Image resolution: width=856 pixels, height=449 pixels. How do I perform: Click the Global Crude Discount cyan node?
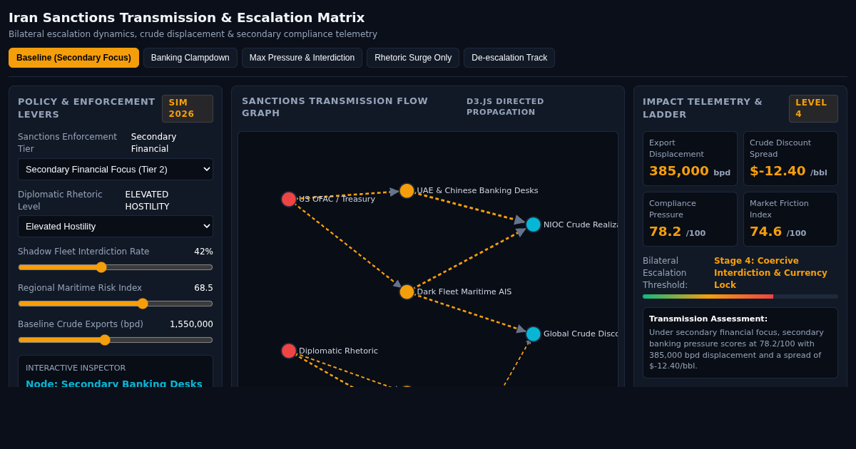(x=534, y=334)
